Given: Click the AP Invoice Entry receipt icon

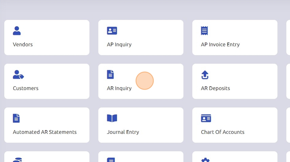Looking at the screenshot, I should (204, 31).
